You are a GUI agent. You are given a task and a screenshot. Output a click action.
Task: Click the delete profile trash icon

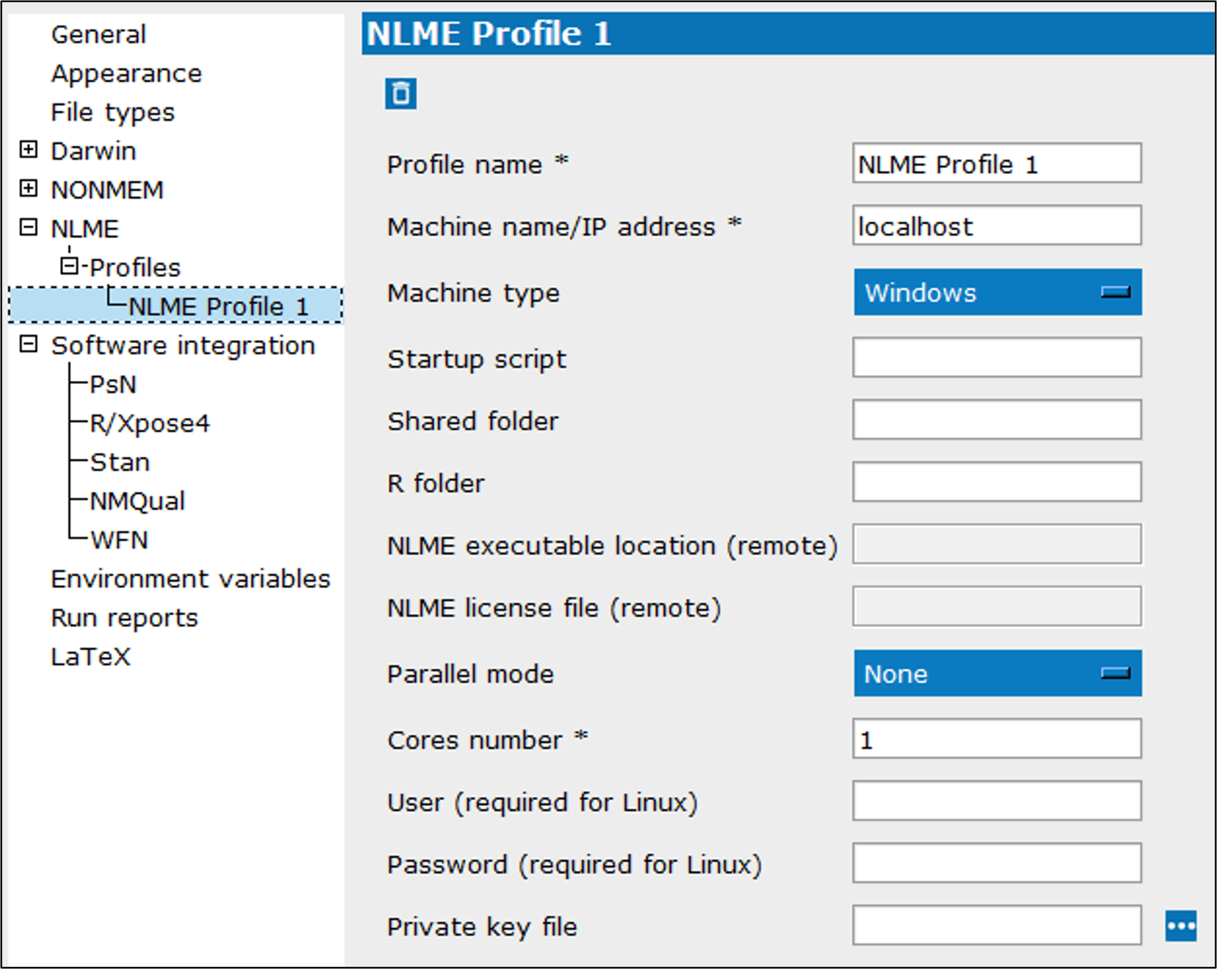[401, 93]
